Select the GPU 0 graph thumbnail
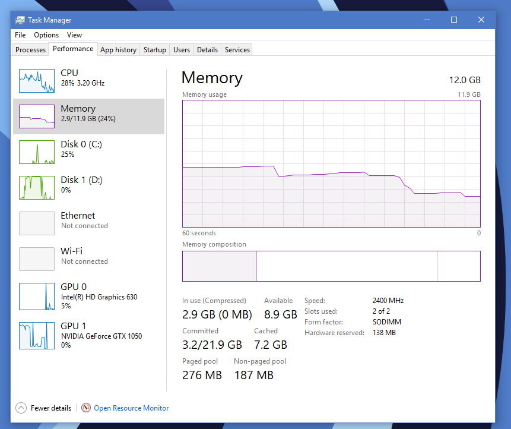 point(37,296)
